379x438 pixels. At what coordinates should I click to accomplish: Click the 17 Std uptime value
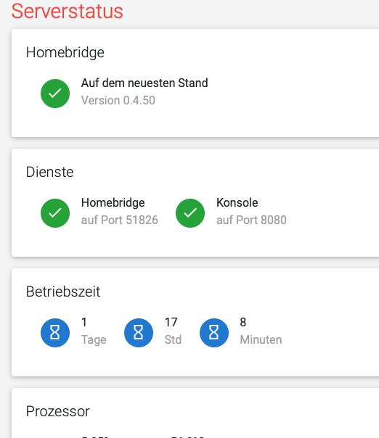pos(171,323)
